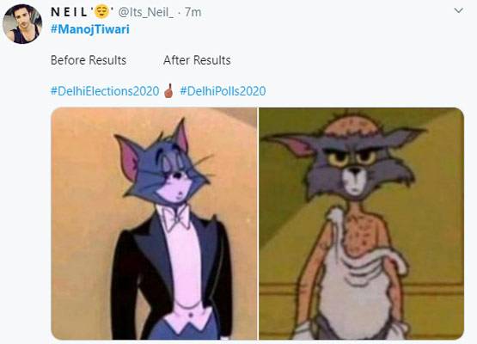Select the Before Results text
Screen dimensions: 477x344
point(89,60)
